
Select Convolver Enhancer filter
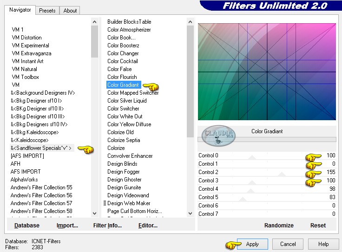(130, 156)
